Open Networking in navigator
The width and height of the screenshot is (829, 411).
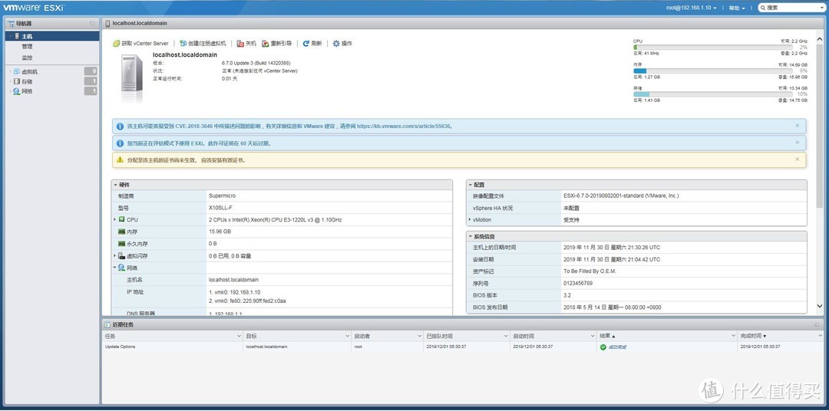point(27,91)
